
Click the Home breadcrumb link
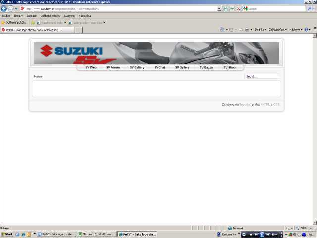pos(38,77)
